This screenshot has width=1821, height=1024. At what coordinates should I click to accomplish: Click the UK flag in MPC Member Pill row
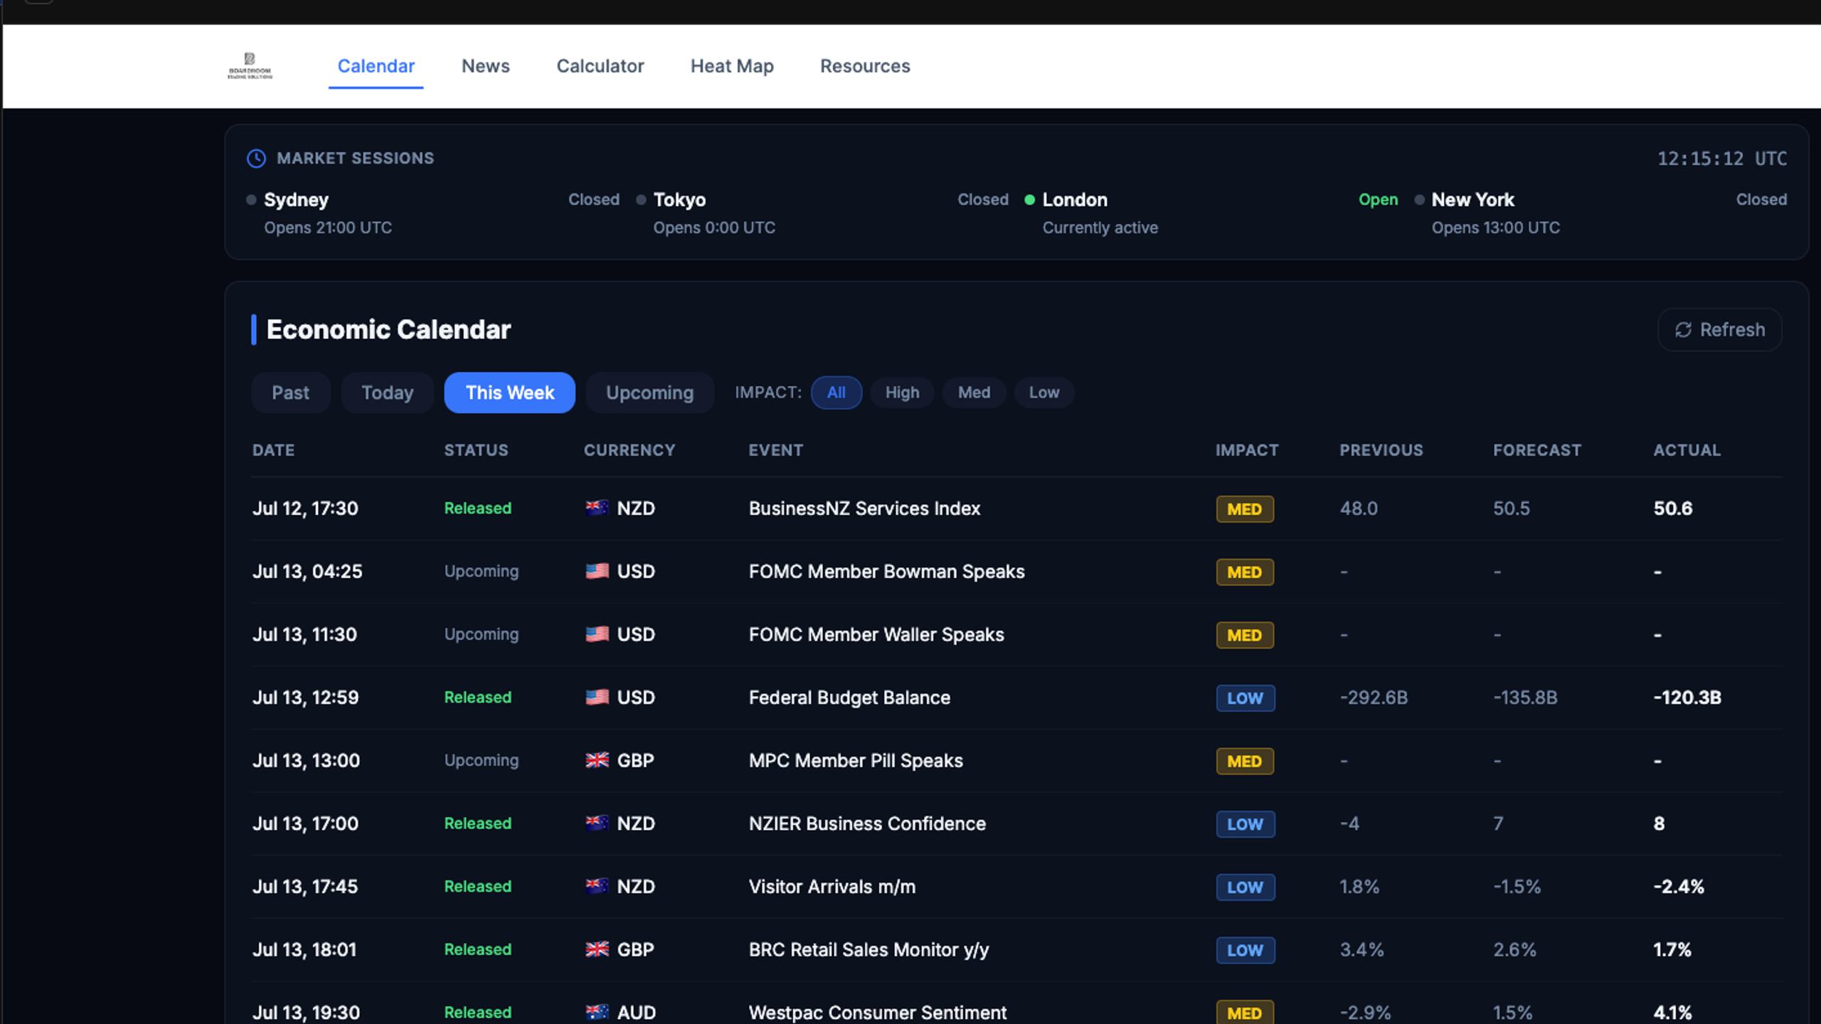(597, 760)
